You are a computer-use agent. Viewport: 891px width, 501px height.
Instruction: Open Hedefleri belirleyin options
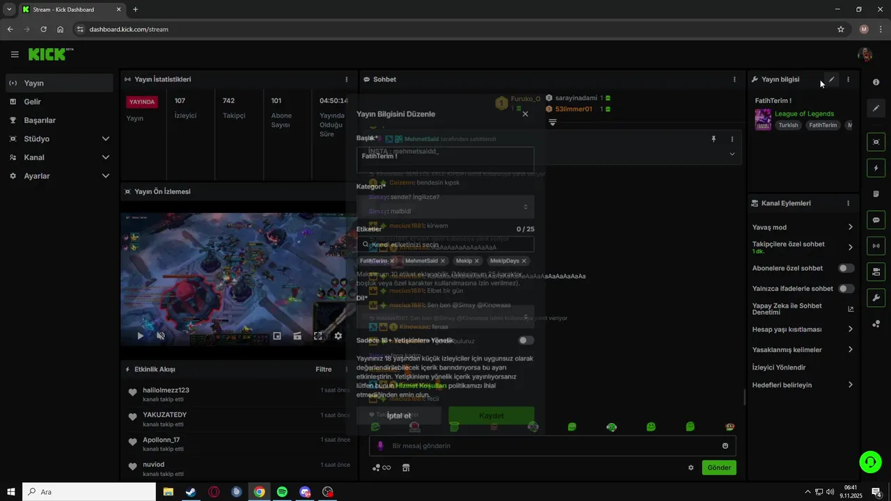803,385
